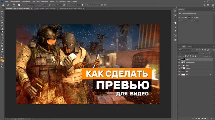Close the Без имени-1 document tab
215x120 pixels.
tap(31, 8)
